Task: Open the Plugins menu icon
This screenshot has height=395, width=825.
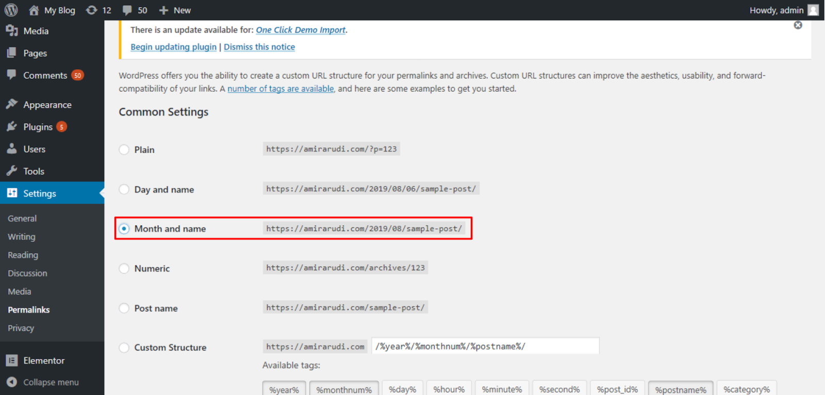Action: pos(12,127)
